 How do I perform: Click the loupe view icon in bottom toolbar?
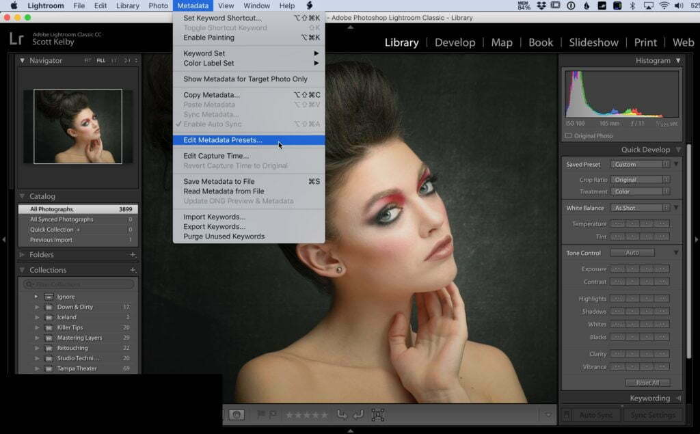237,415
